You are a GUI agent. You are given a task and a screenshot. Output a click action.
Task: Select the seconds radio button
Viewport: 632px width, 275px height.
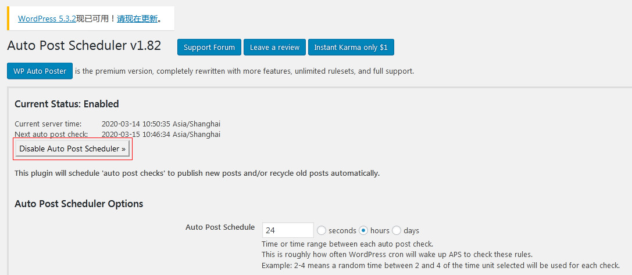[x=322, y=230]
